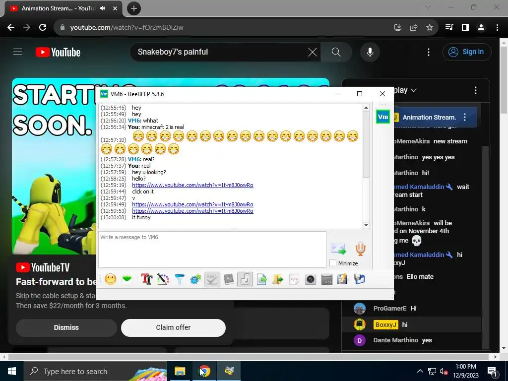Click the YouTube search magnifier button
Viewport: 508px width, 381px height.
point(336,52)
